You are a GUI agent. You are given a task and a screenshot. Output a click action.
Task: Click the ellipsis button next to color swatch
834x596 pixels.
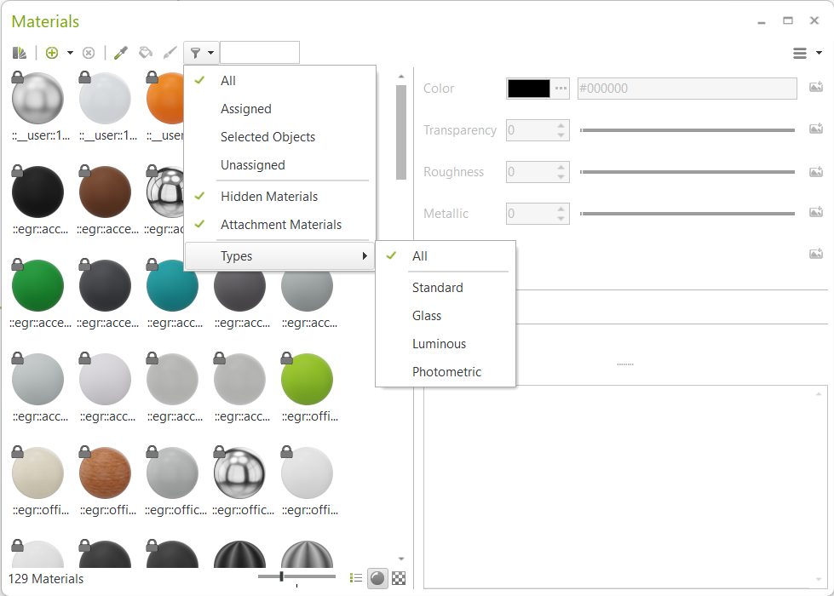point(561,88)
